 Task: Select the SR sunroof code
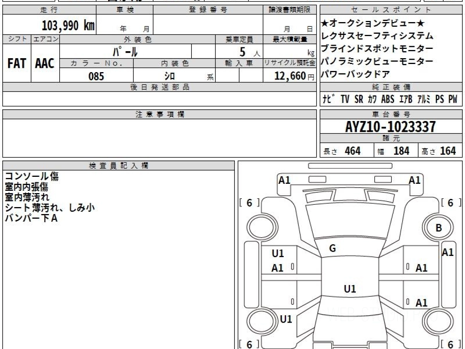[359, 99]
